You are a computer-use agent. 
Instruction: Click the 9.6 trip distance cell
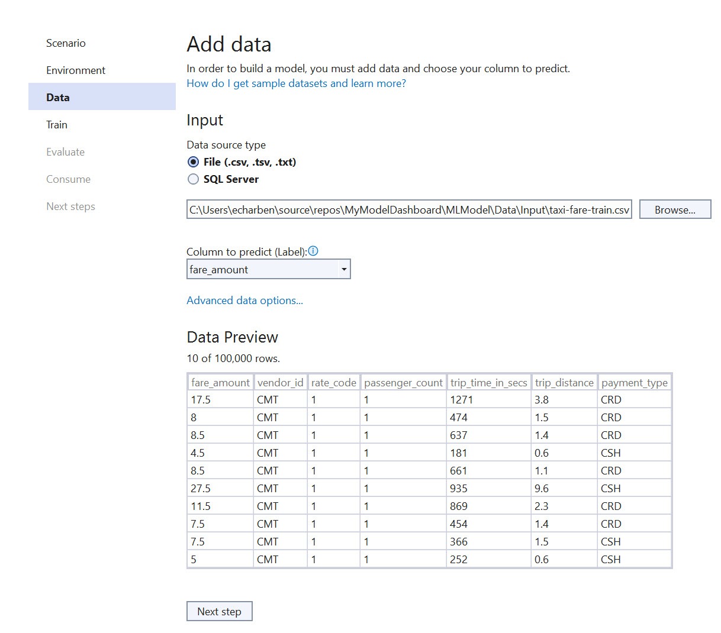564,489
